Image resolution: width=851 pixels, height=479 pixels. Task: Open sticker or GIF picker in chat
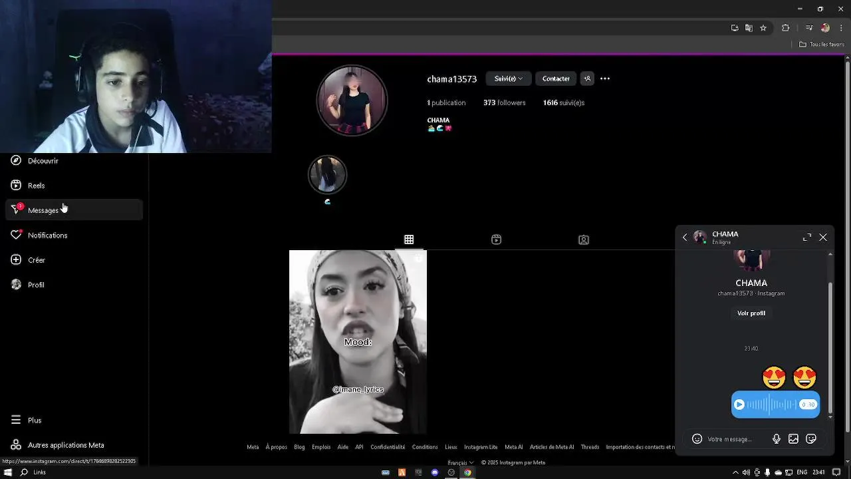[811, 439]
